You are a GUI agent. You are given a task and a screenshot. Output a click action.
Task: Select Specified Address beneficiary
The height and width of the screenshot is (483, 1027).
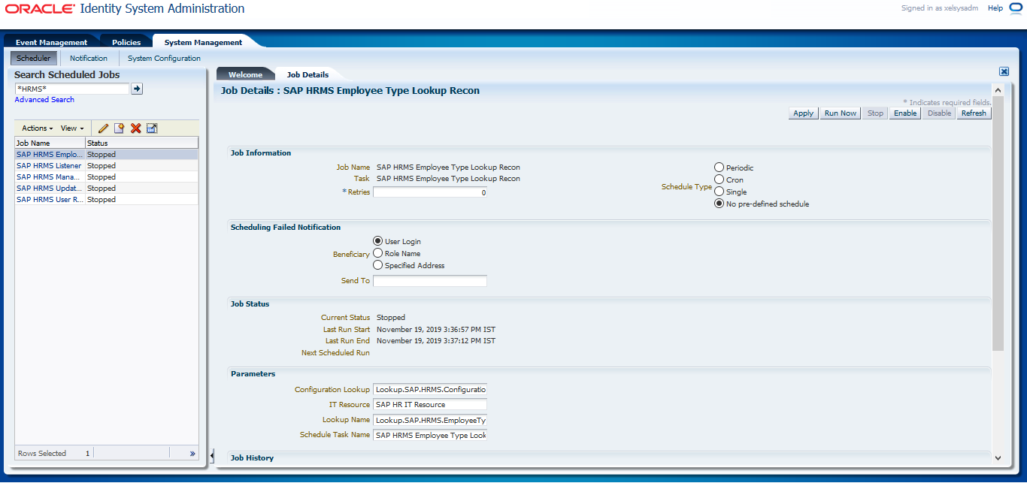pos(378,265)
